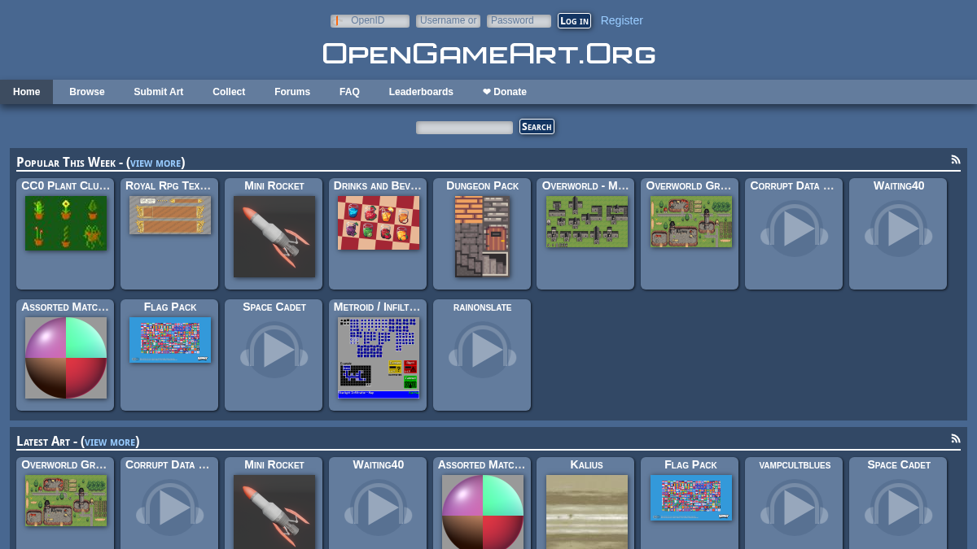Open the CC0 Plant Clu... thumbnail
The height and width of the screenshot is (549, 977).
(x=66, y=223)
